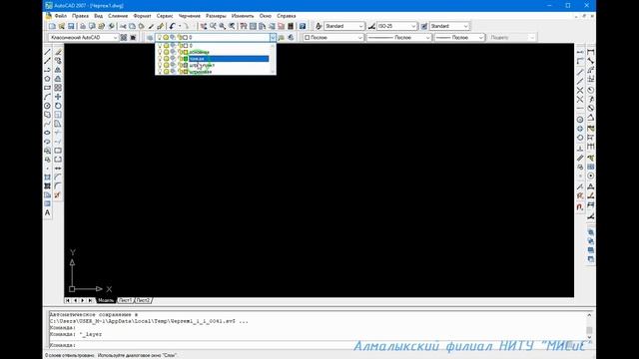Select the Ellipse draw tool
Viewport: 639px width, 359px height.
tap(48, 133)
